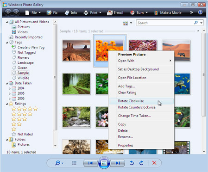Select the Ocean tag
This screenshot has width=208, height=172.
[x=22, y=68]
